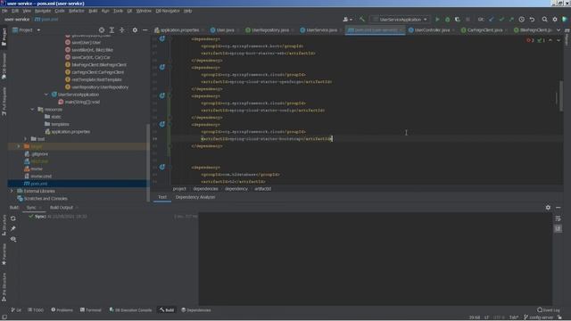Viewport: 571px width, 321px height.
Task: Toggle soft-wrap icon at Build output right side
Action: 559,218
